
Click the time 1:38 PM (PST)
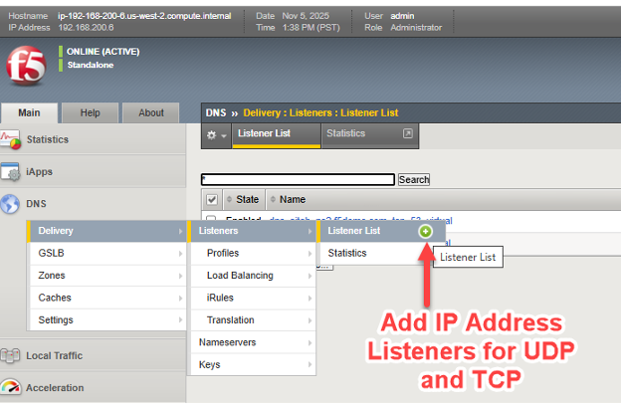point(310,28)
